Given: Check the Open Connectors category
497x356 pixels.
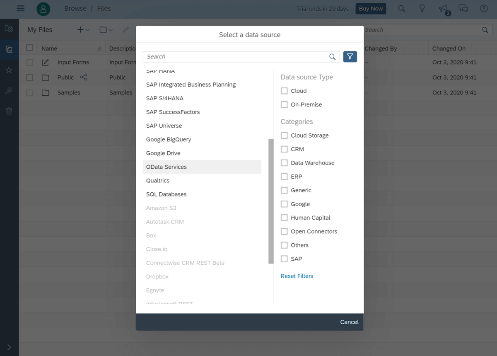Looking at the screenshot, I should point(284,231).
